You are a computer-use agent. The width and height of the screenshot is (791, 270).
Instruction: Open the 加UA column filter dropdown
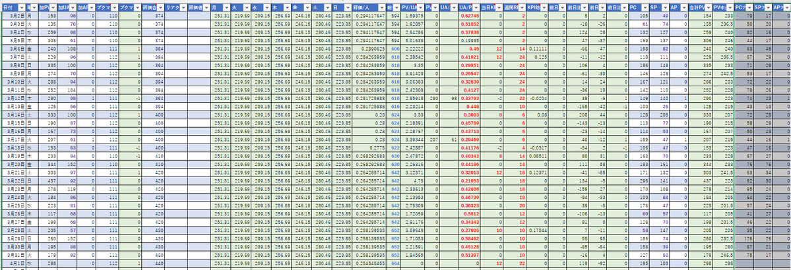pos(73,8)
